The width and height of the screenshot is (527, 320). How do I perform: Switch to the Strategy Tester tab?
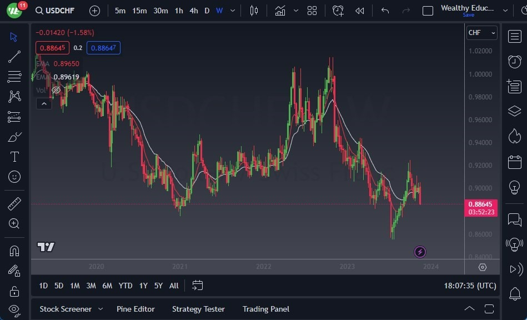coord(198,309)
